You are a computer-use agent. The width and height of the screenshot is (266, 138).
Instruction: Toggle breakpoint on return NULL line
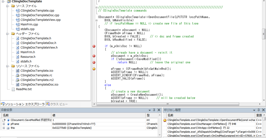94,62
